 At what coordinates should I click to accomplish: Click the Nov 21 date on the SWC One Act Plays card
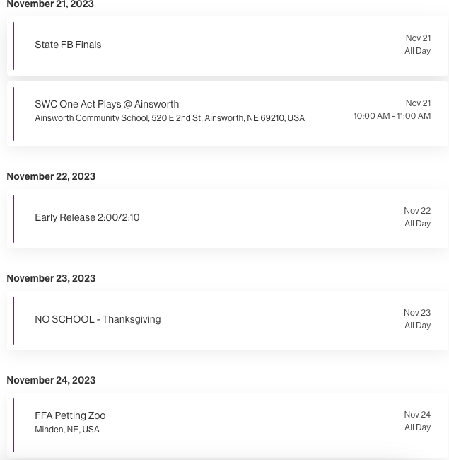418,103
